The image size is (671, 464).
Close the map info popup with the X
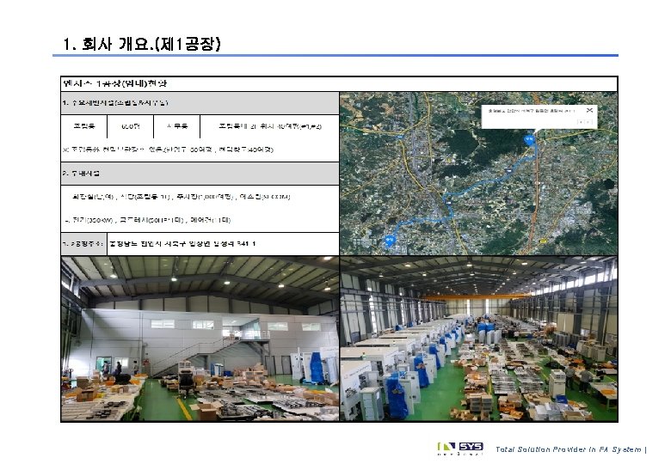(x=589, y=110)
